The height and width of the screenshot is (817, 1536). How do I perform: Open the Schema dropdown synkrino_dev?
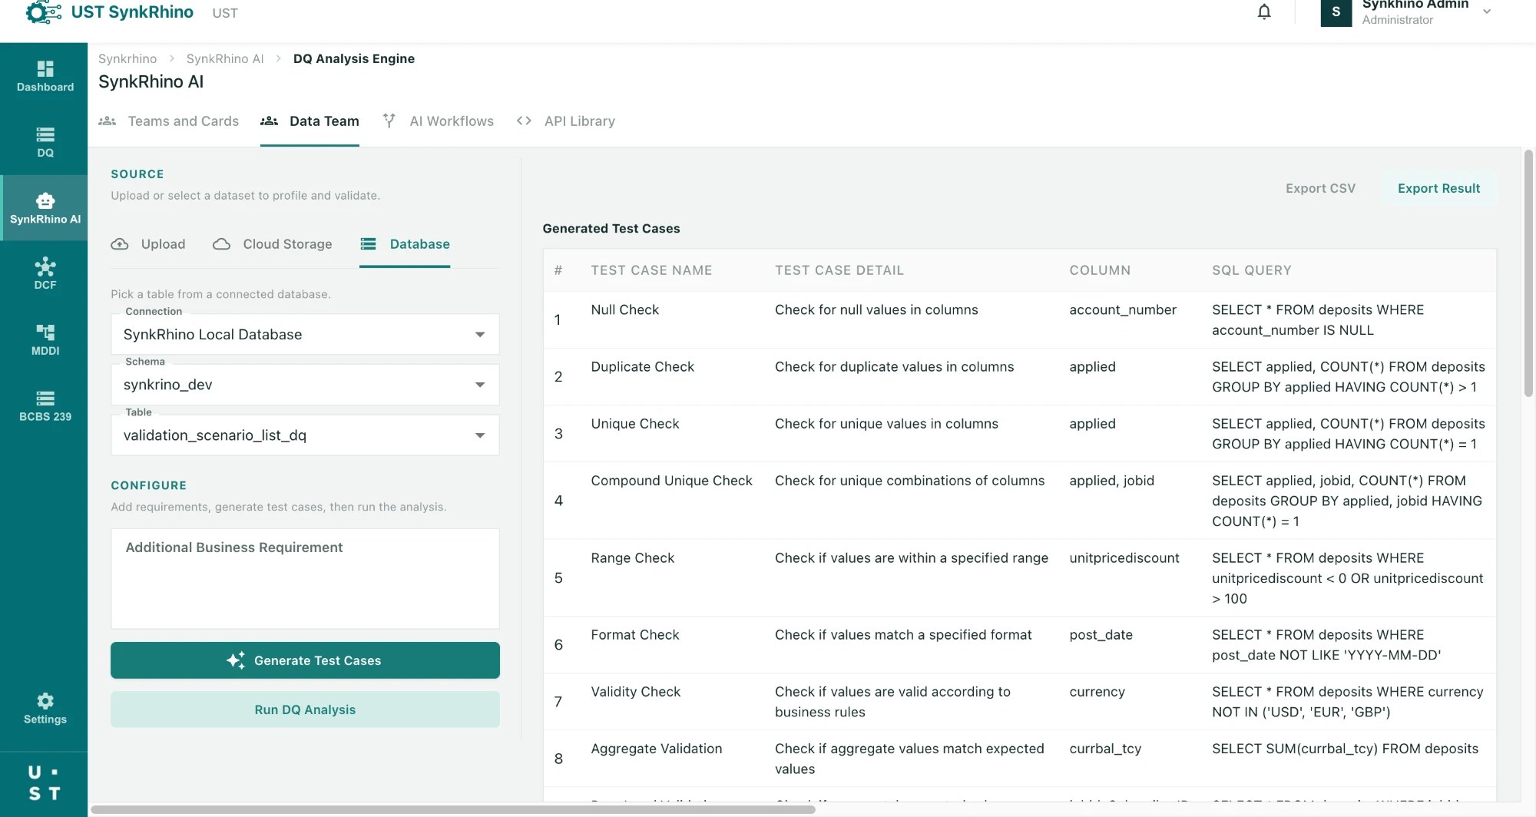(x=305, y=385)
